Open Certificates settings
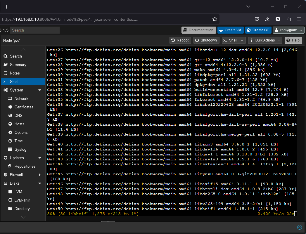306x234 pixels. (23, 107)
